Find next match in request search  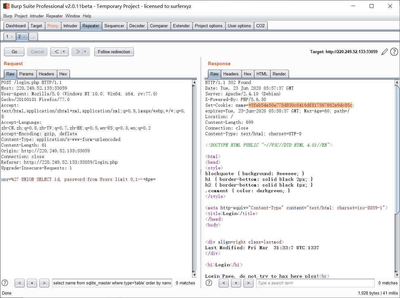pyautogui.click(x=44, y=283)
